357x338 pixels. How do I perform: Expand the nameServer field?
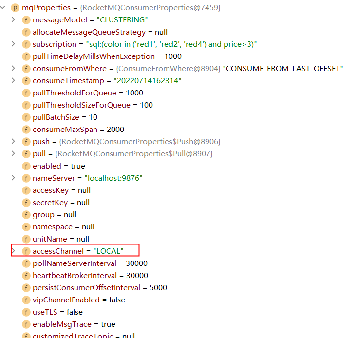[x=13, y=178]
